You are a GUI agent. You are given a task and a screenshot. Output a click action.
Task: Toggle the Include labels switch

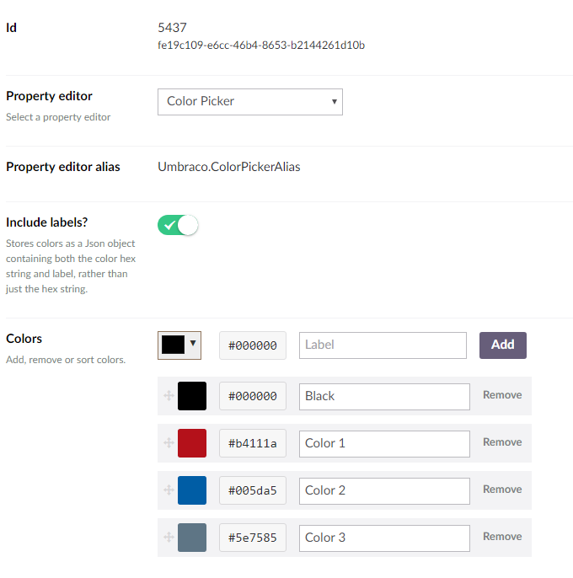(x=178, y=225)
